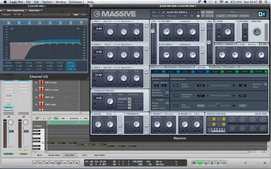The height and width of the screenshot is (169, 271).
Task: Click the go-to-beginning transport button
Action: (x=35, y=163)
